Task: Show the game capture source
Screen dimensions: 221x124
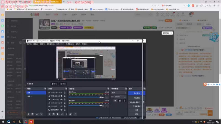Action: pyautogui.click(x=61, y=106)
